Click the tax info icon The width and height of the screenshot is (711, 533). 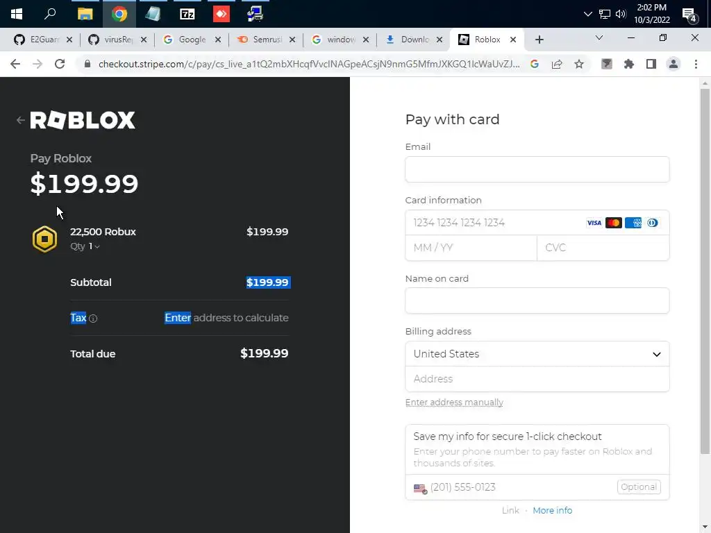[93, 319]
